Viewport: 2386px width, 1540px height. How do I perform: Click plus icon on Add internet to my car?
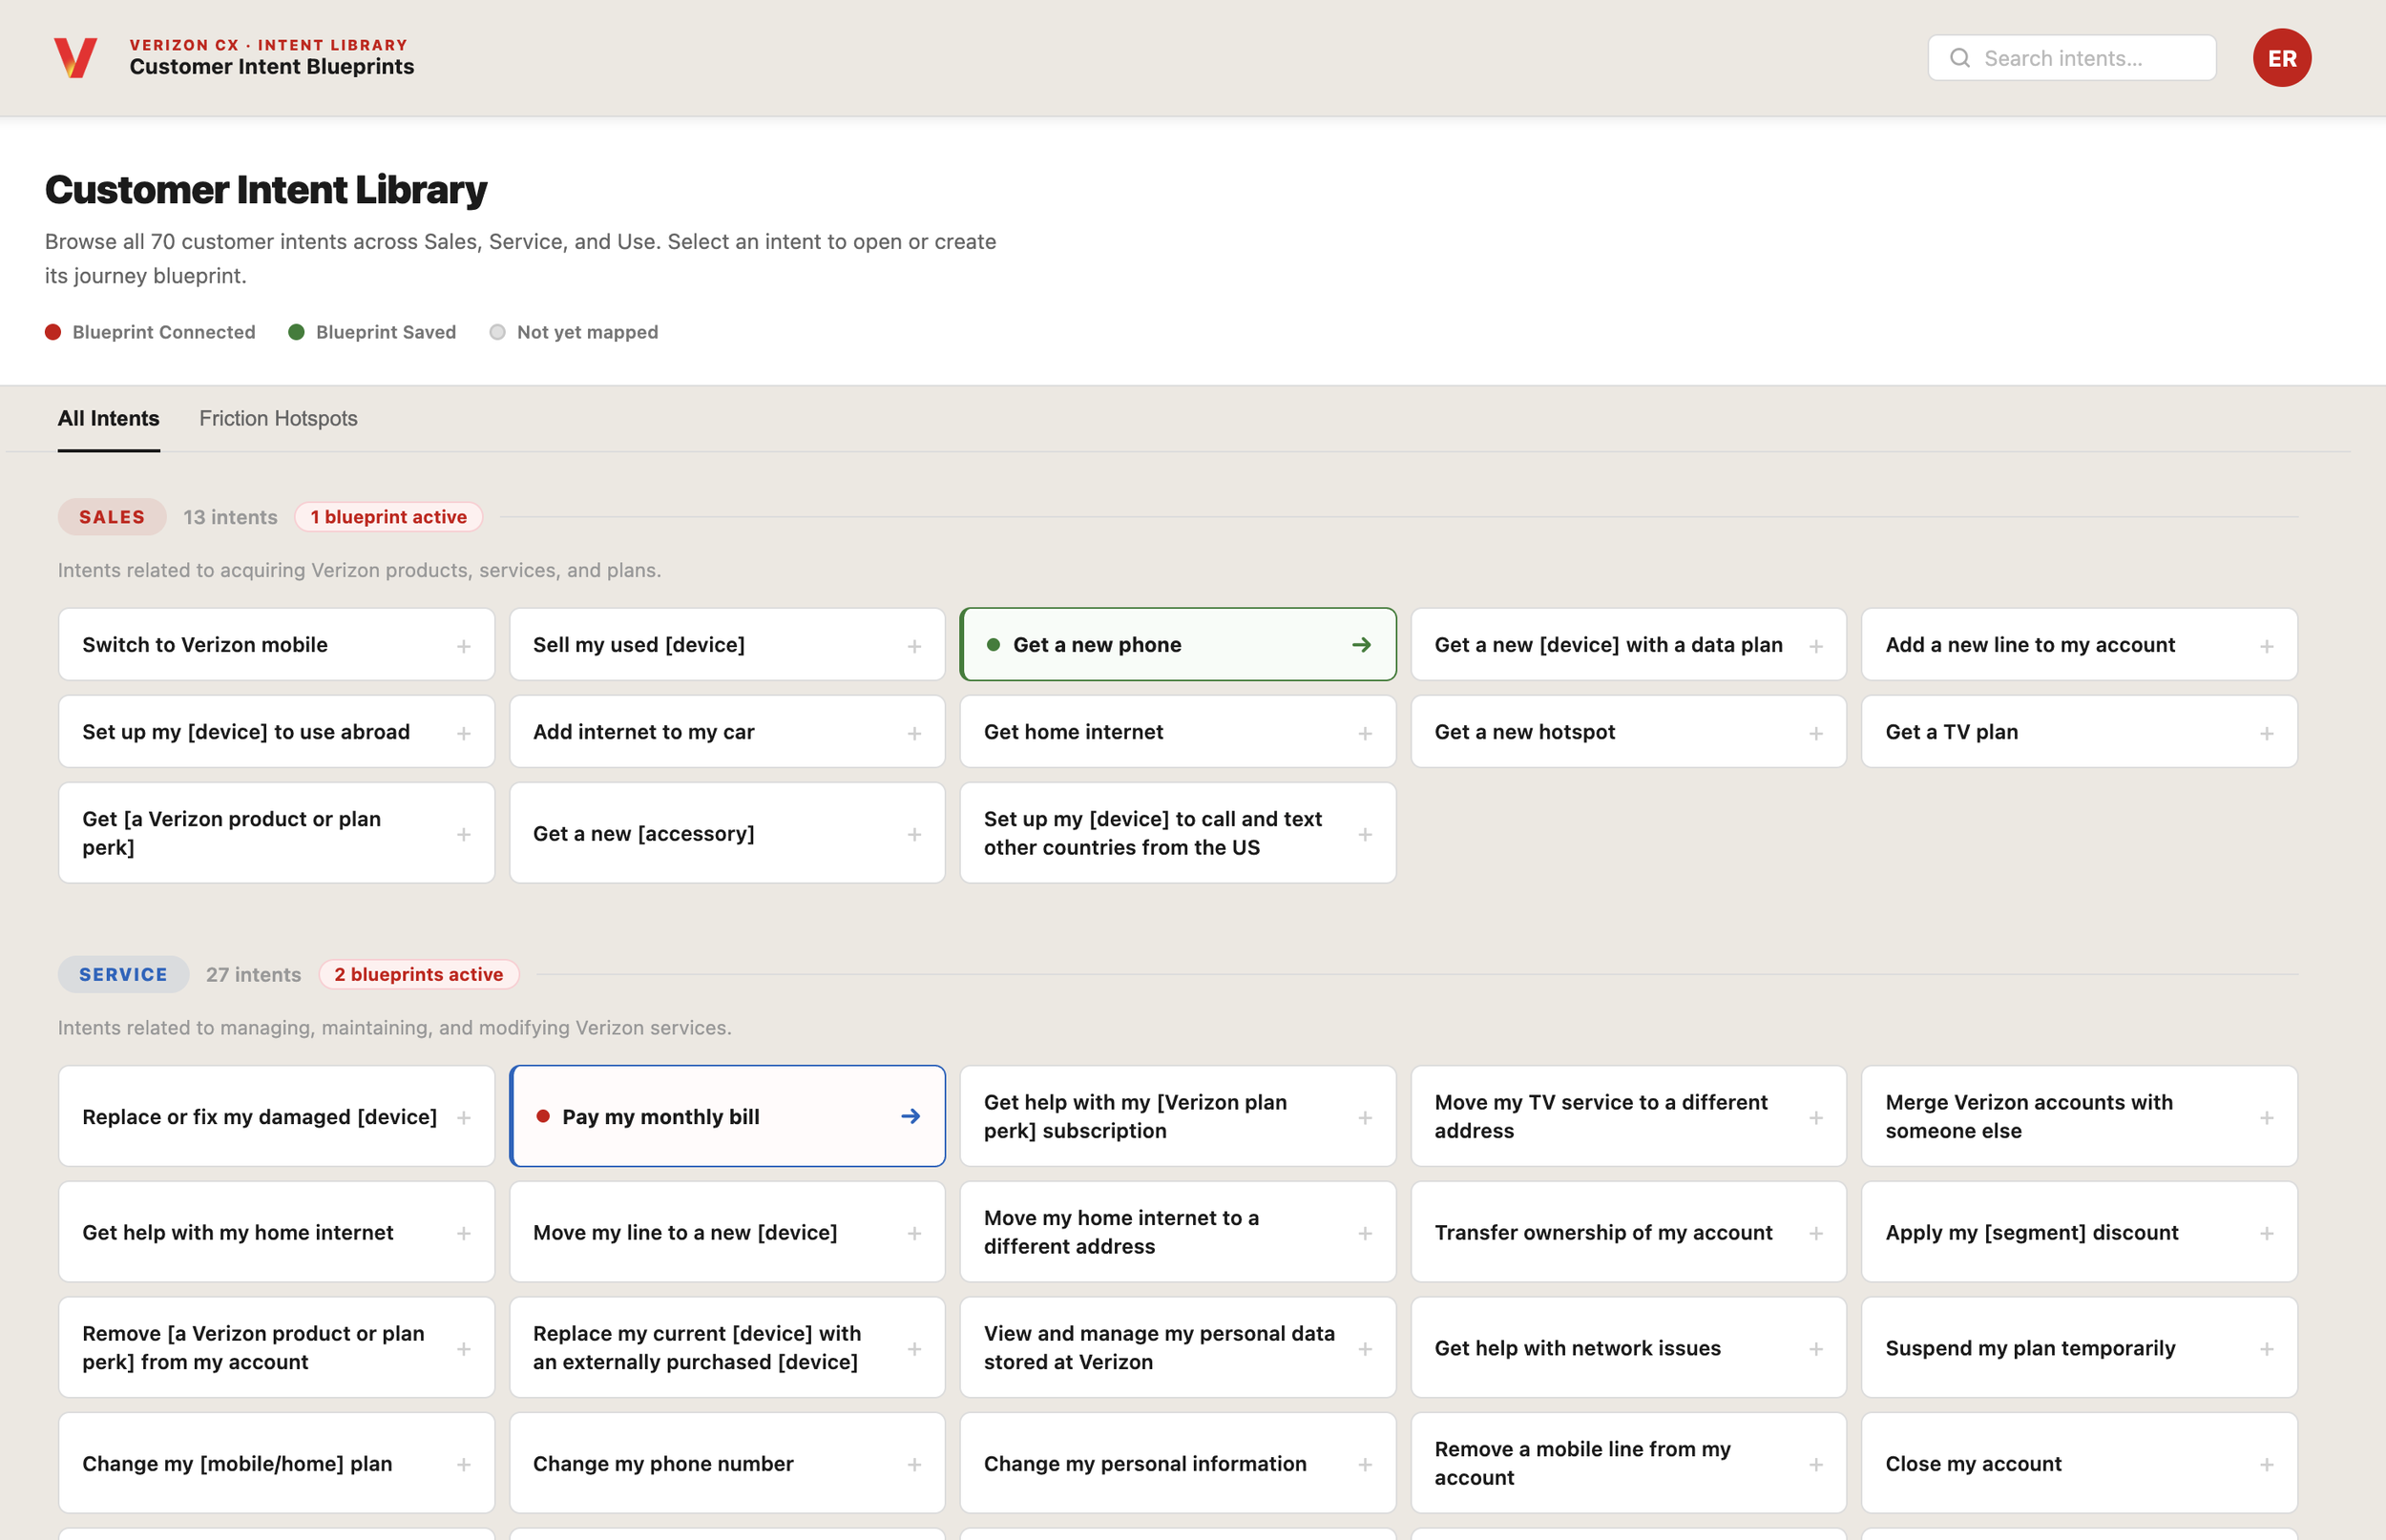[x=914, y=733]
